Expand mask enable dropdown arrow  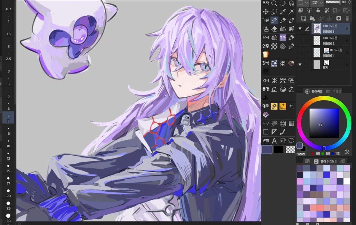coord(339,10)
